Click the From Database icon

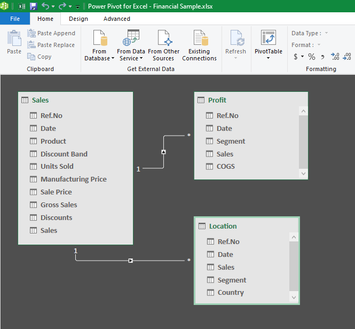[99, 38]
